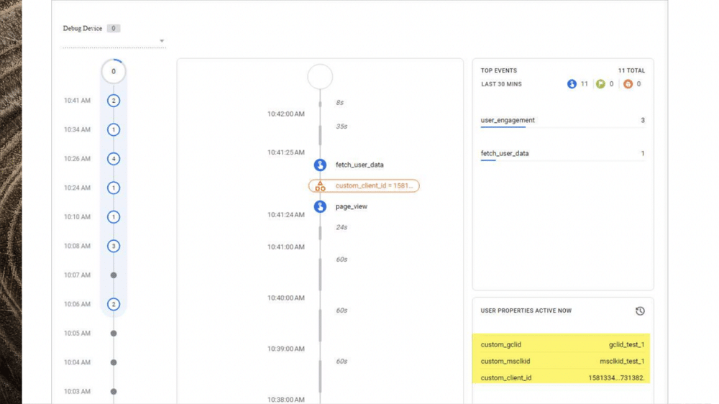Click the custom_gclid user property row

(x=562, y=345)
